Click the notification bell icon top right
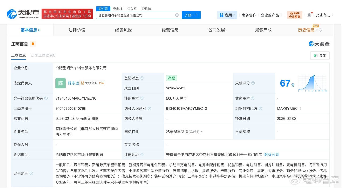The height and width of the screenshot is (192, 342). point(309,15)
